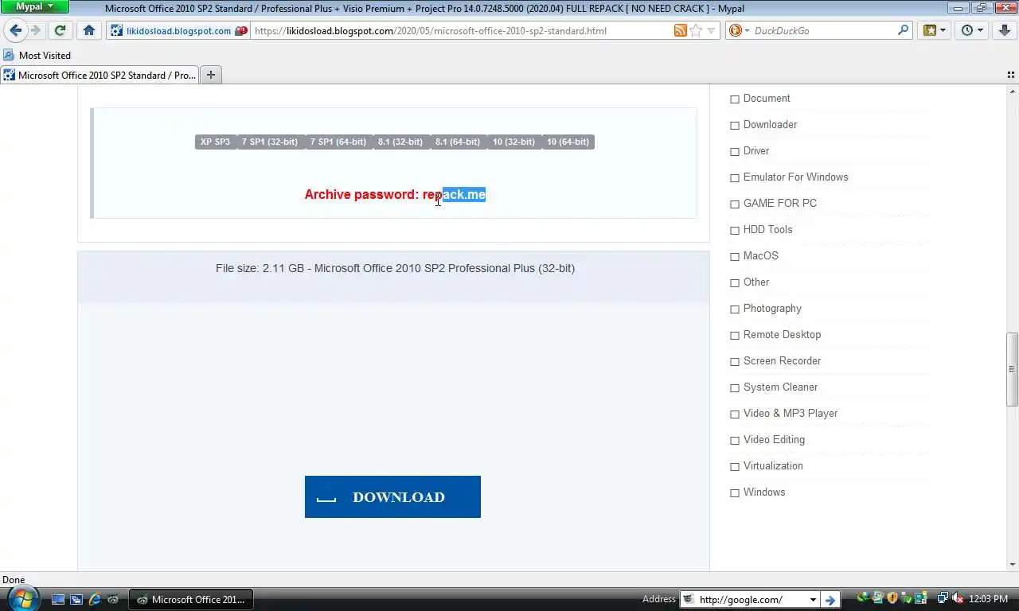Click the List all tabs icon

click(1011, 75)
